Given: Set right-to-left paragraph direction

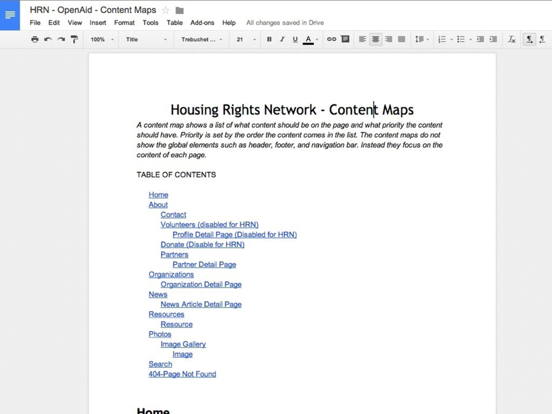Looking at the screenshot, I should (542, 39).
